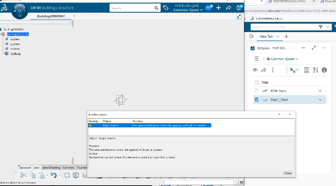Click the plus Add icon in CATIA header
The height and width of the screenshot is (186, 336).
218,8
